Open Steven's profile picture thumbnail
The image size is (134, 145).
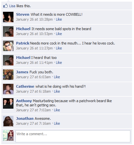pos(8,17)
